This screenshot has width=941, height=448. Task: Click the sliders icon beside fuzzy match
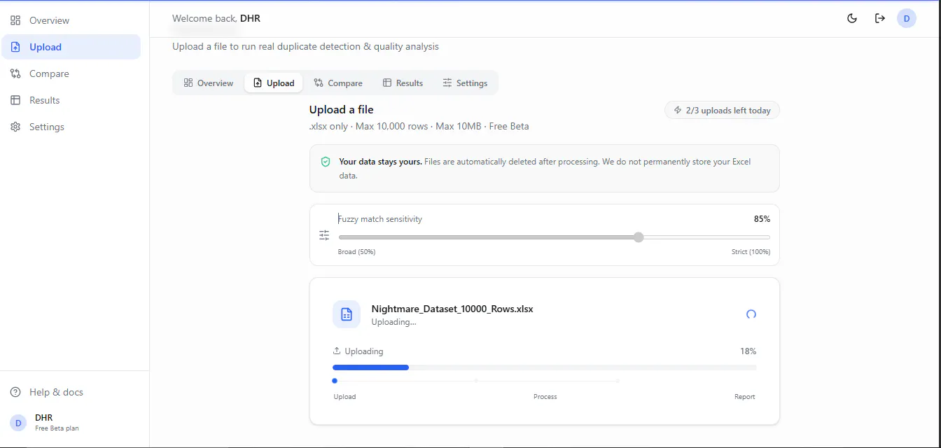[x=324, y=235]
